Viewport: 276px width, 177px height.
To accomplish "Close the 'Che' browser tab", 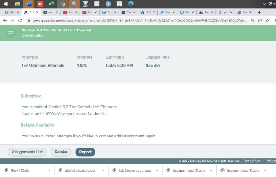I will 95,13.
